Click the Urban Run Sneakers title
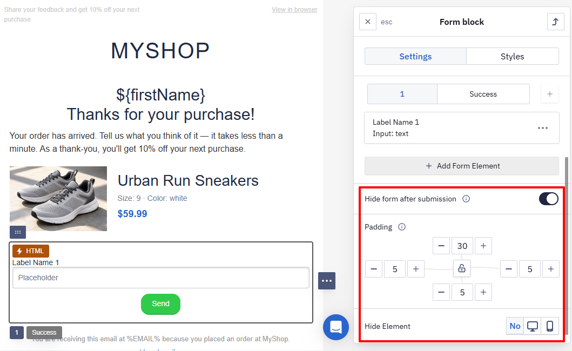Viewport: 572px width, 351px height. coord(188,180)
